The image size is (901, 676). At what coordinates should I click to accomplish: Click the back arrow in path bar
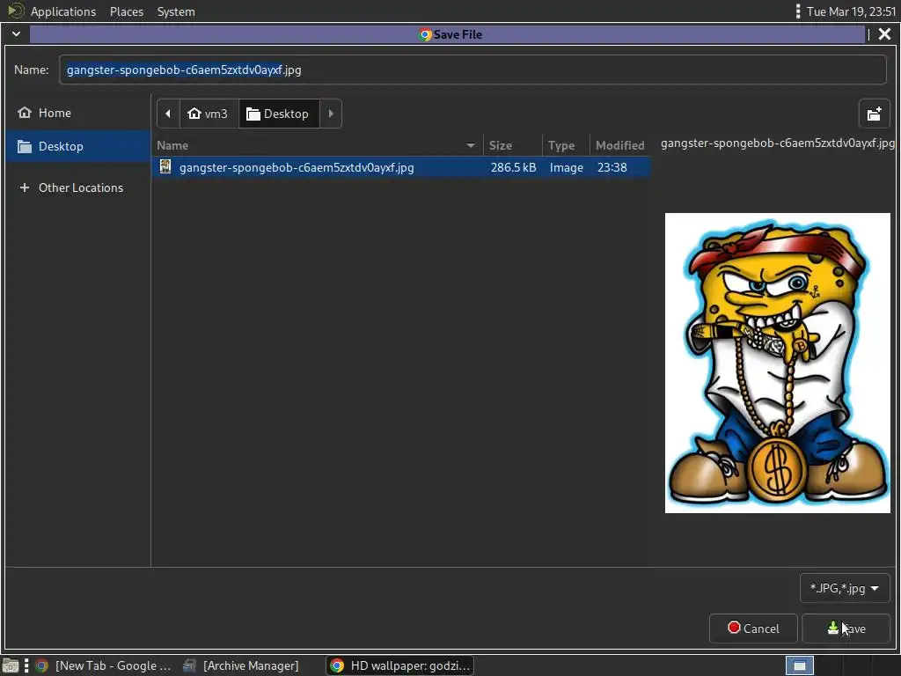[168, 114]
